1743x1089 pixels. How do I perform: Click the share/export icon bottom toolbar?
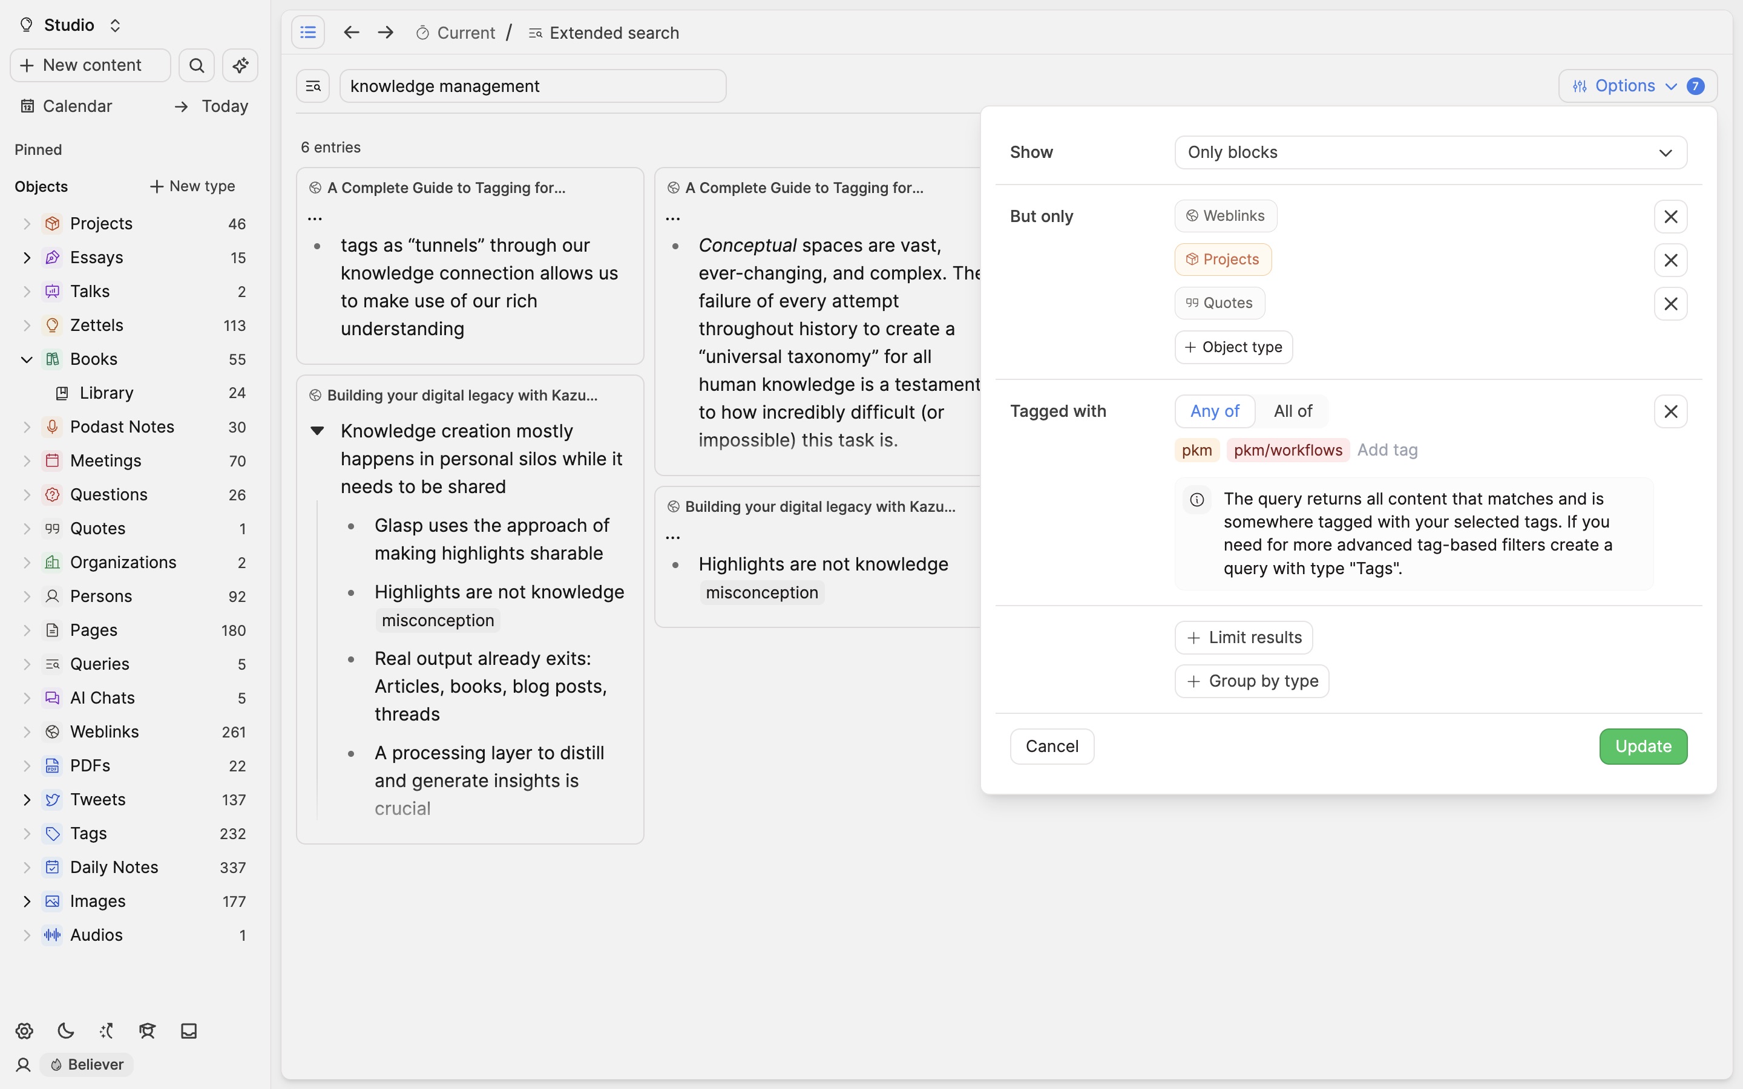105,1030
